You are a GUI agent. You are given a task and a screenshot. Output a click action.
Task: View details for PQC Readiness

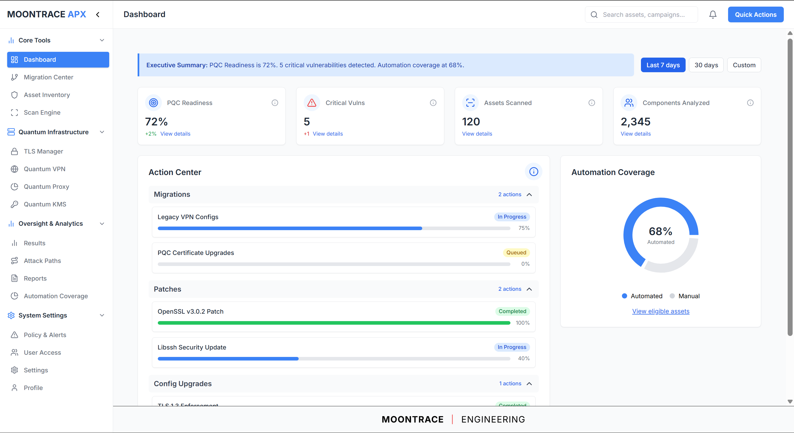click(175, 134)
